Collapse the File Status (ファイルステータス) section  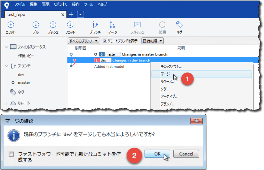pyautogui.click(x=6, y=47)
